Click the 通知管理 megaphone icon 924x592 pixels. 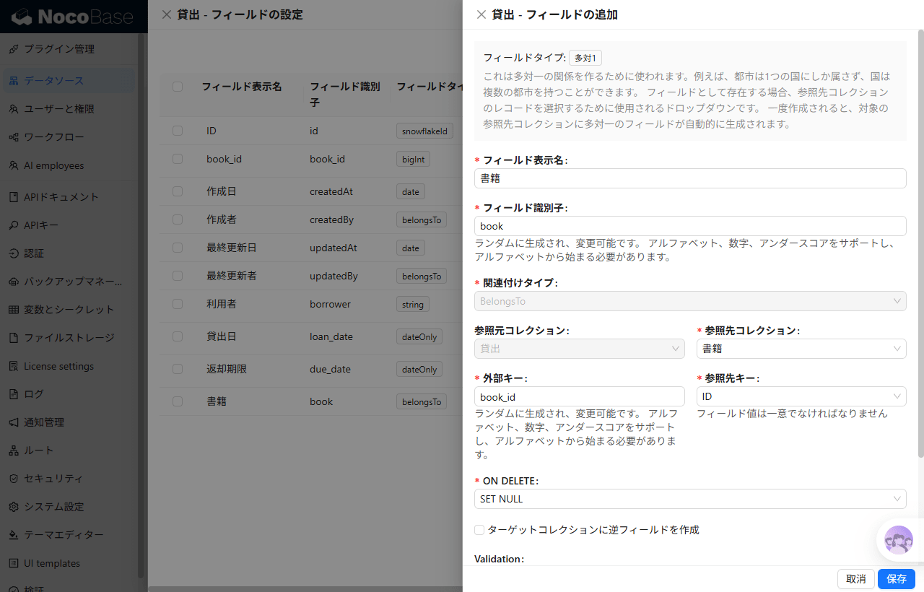coord(14,422)
